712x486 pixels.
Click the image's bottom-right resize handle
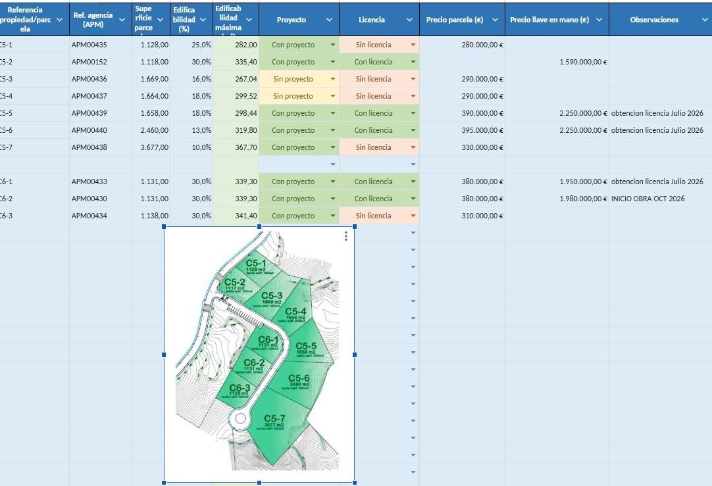(355, 483)
